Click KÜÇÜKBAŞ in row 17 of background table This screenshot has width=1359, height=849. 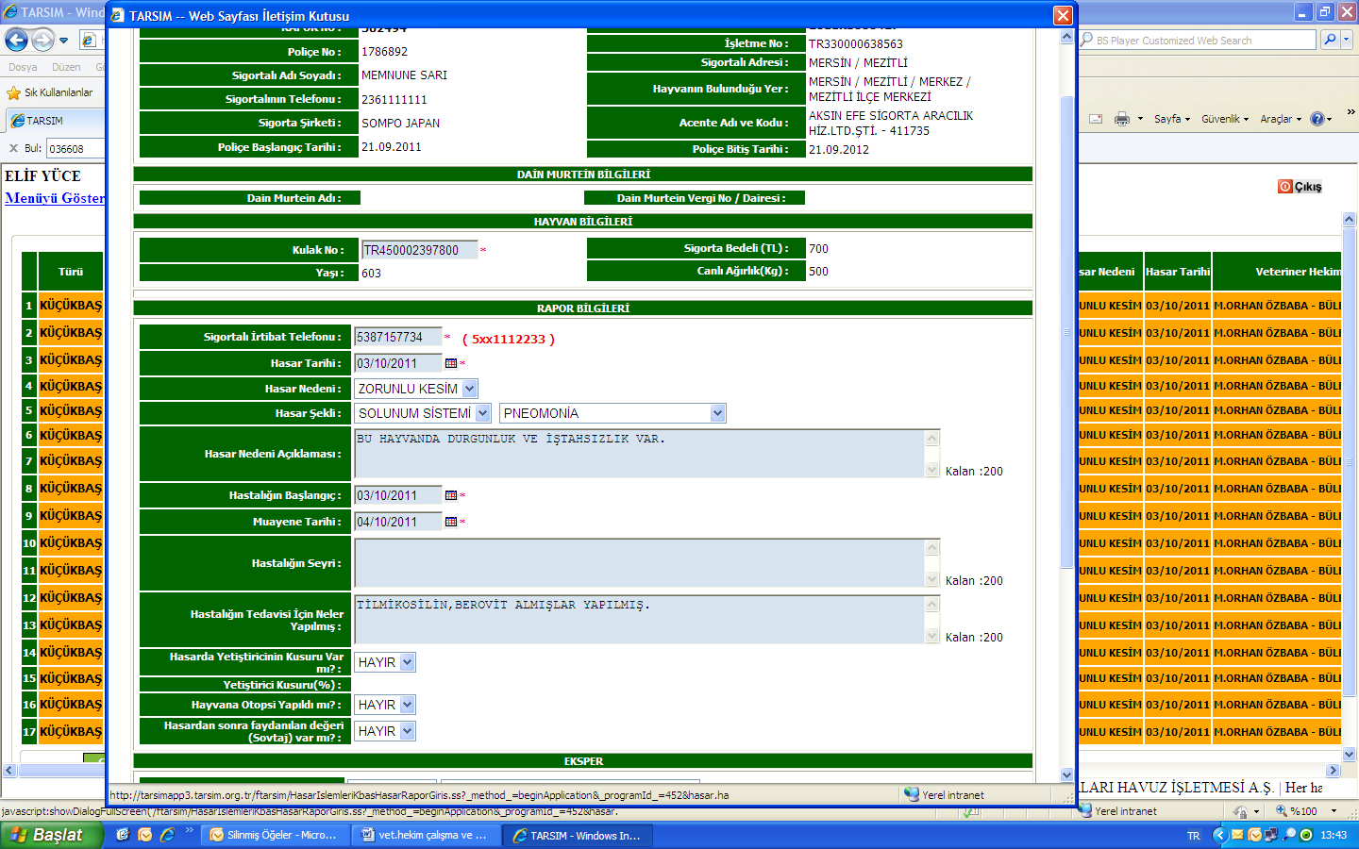click(x=71, y=732)
